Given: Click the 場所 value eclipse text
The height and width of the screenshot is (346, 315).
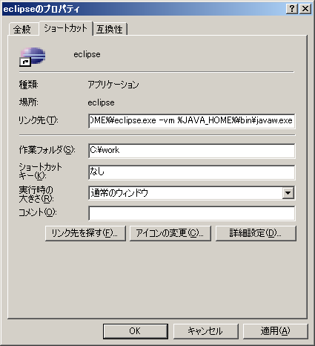Looking at the screenshot, I should [101, 102].
